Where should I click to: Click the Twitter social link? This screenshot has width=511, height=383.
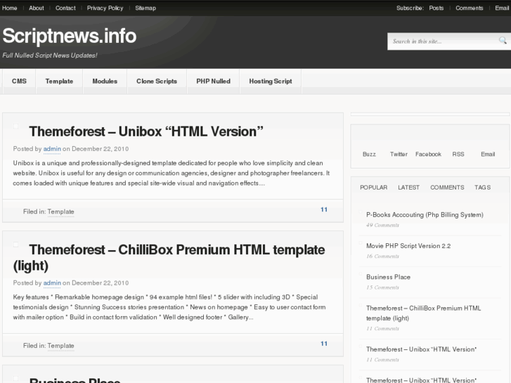coord(399,154)
